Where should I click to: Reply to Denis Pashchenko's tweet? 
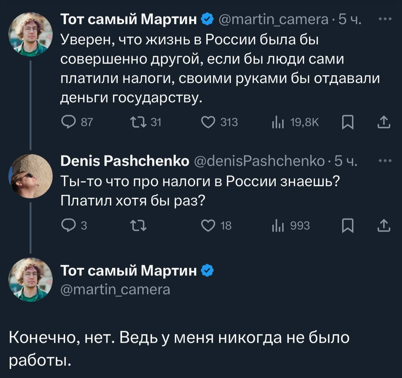[x=66, y=226]
